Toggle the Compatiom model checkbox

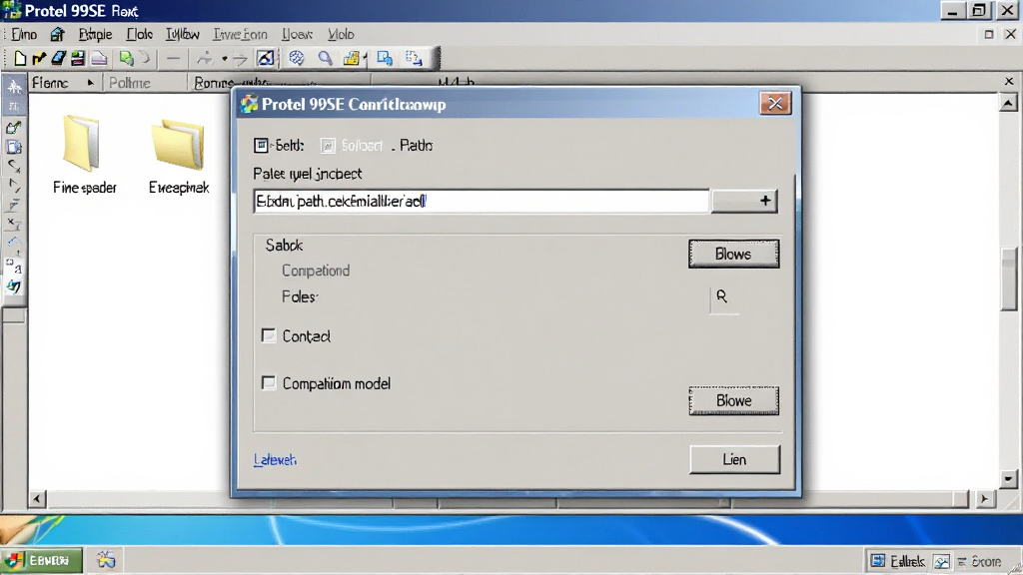(x=268, y=382)
